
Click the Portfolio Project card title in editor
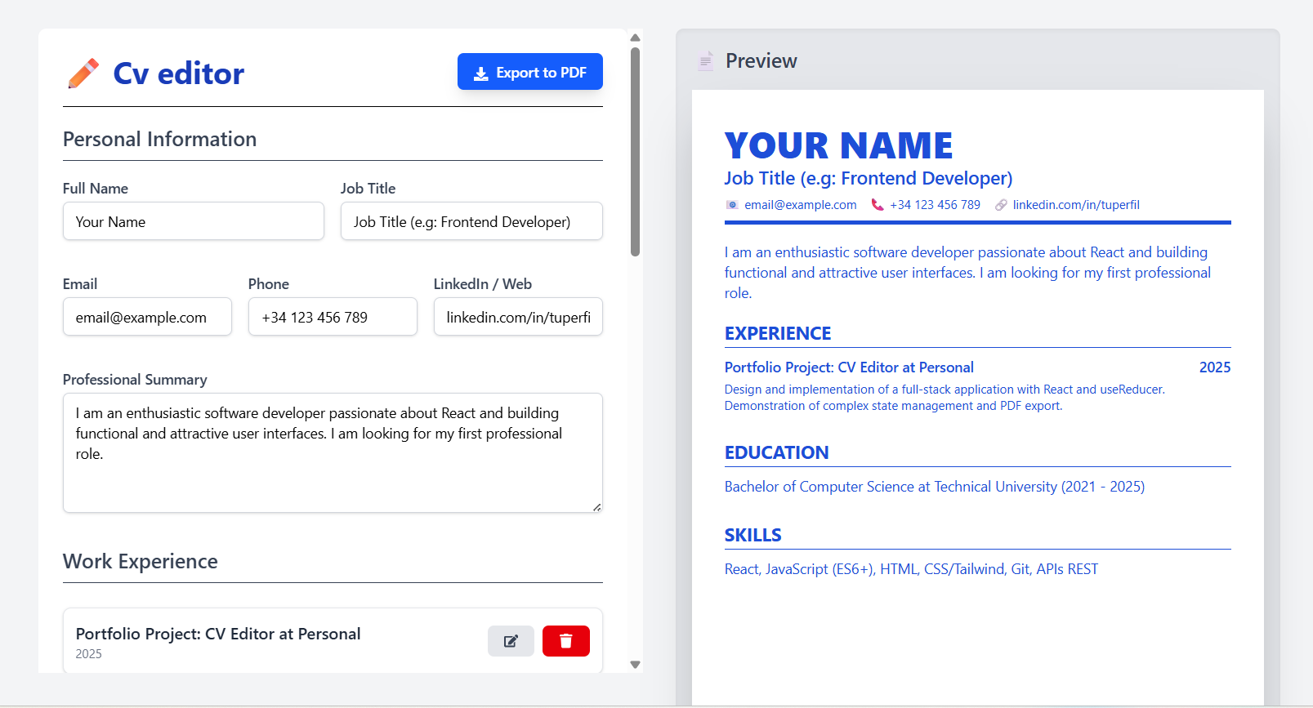pyautogui.click(x=218, y=634)
